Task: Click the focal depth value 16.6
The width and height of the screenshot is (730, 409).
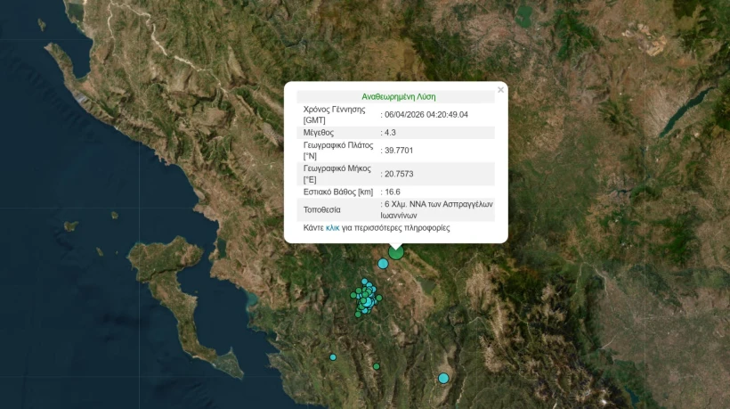Action: click(393, 192)
